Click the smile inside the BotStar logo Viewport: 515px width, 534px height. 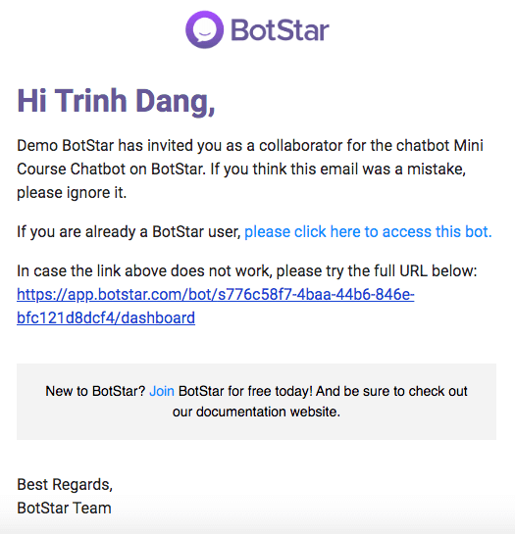[205, 33]
